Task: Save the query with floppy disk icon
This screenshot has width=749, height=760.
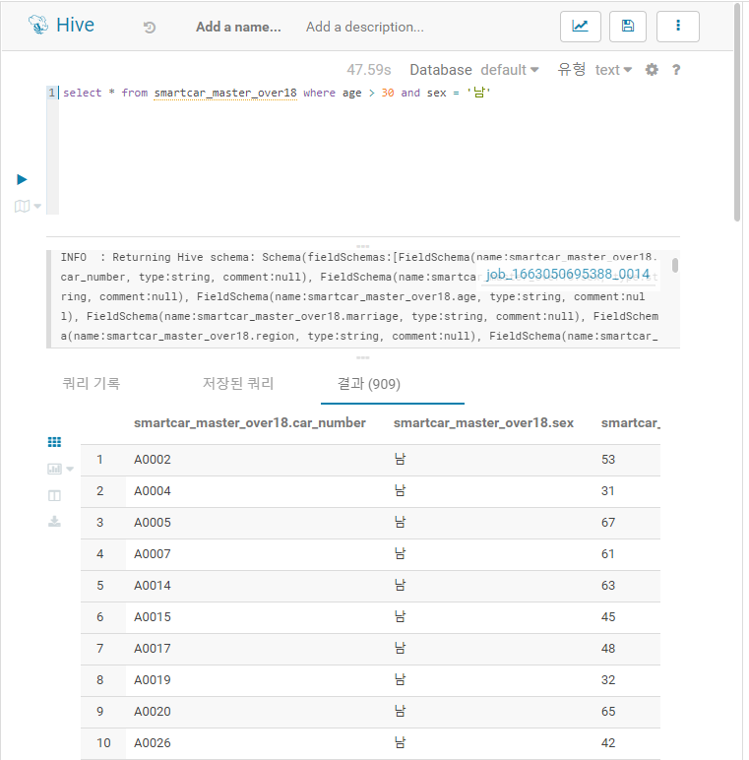Action: coord(628,27)
